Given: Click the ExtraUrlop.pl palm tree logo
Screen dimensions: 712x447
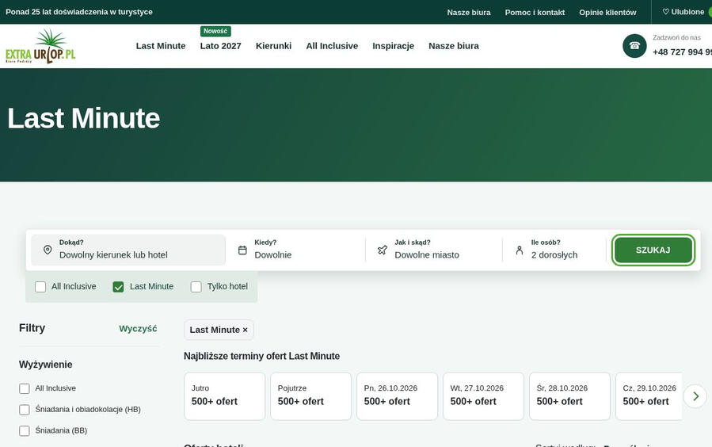Looking at the screenshot, I should (x=40, y=46).
